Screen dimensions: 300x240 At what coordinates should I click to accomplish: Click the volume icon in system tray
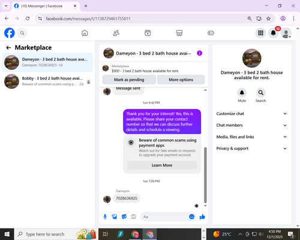261,234
